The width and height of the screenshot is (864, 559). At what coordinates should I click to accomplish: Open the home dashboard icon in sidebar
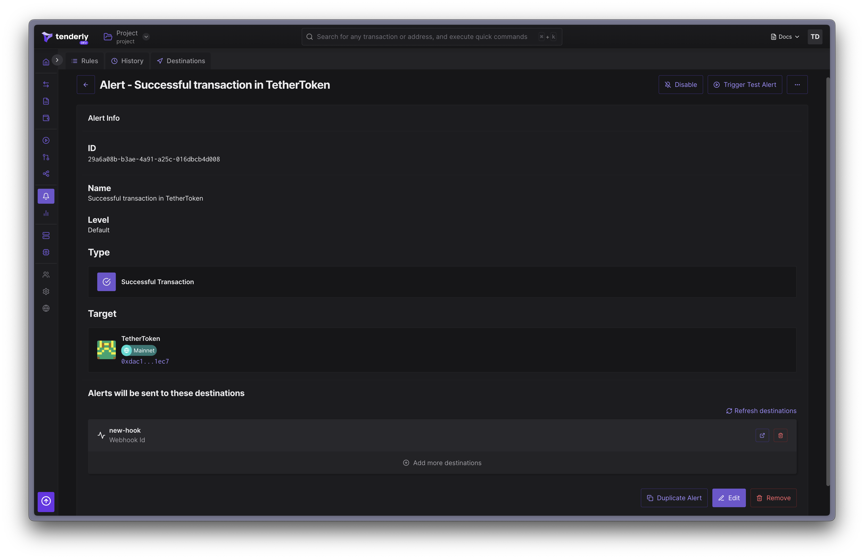pos(46,62)
